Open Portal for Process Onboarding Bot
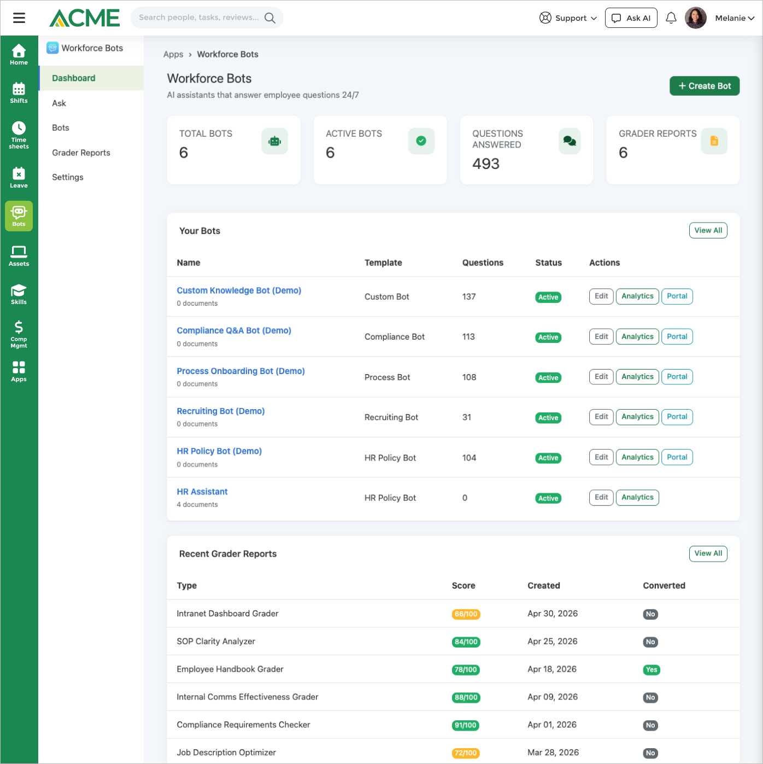 (x=677, y=376)
